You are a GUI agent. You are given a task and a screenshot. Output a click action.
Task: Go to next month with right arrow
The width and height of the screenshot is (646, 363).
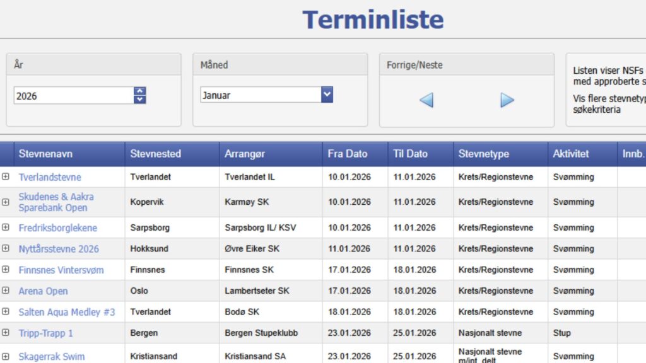[x=507, y=100]
